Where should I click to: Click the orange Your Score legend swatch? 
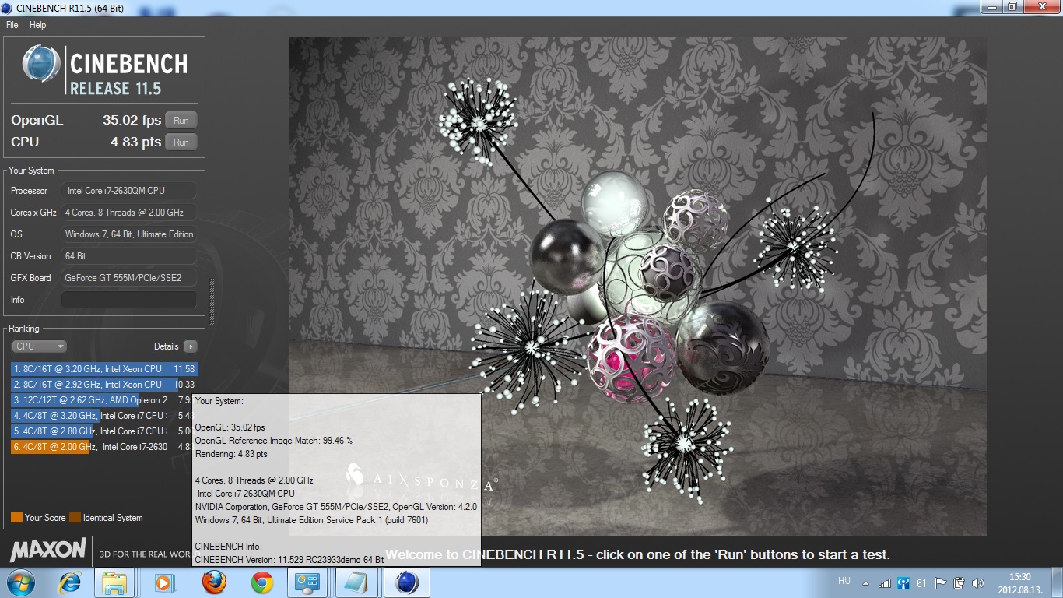pos(16,518)
